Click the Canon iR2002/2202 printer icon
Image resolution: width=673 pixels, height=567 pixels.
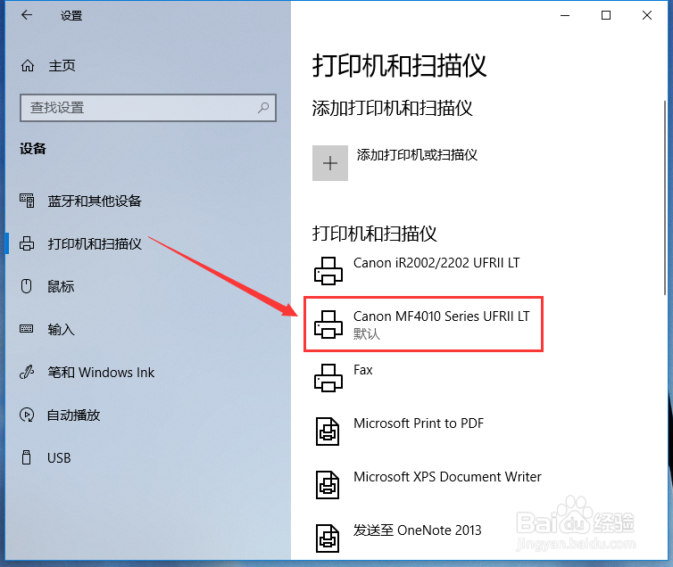(x=328, y=271)
